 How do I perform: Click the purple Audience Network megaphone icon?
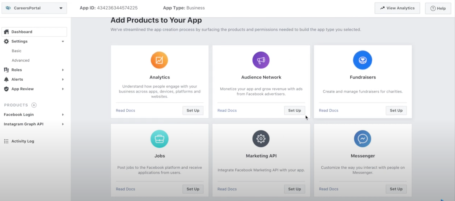coord(261,60)
